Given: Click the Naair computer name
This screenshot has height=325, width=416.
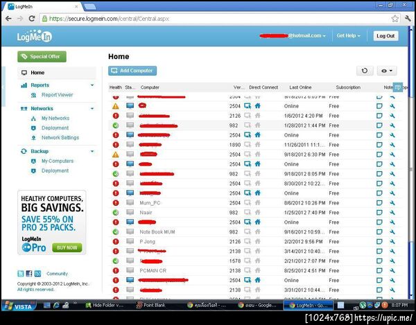Looking at the screenshot, I should [146, 213].
